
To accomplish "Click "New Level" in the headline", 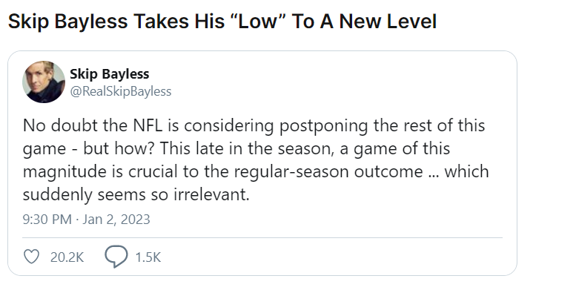I will point(388,22).
